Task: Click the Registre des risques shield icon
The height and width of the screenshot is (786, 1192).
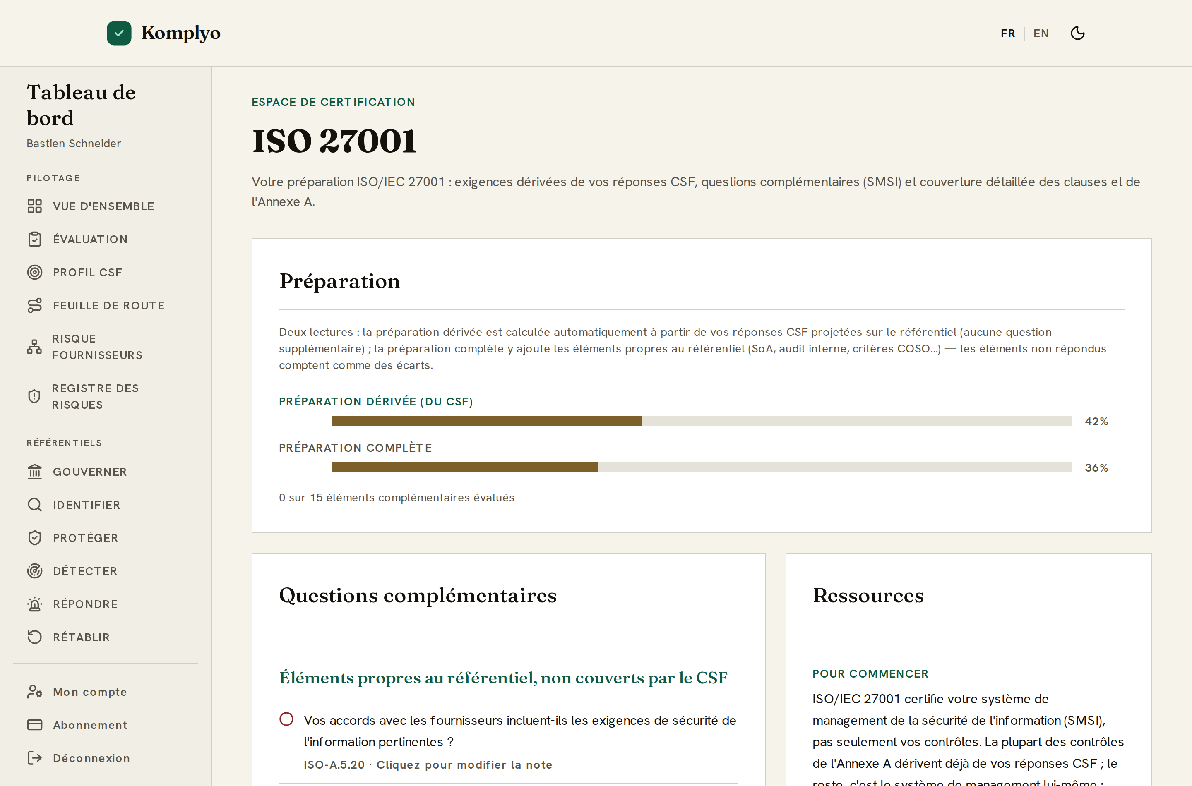Action: click(x=34, y=396)
